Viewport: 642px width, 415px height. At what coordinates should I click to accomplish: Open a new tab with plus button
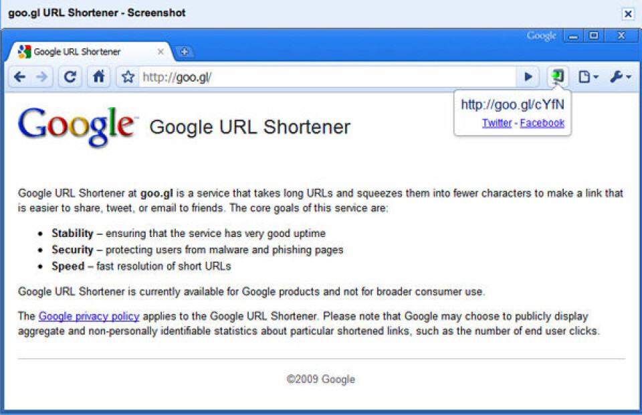[x=185, y=52]
